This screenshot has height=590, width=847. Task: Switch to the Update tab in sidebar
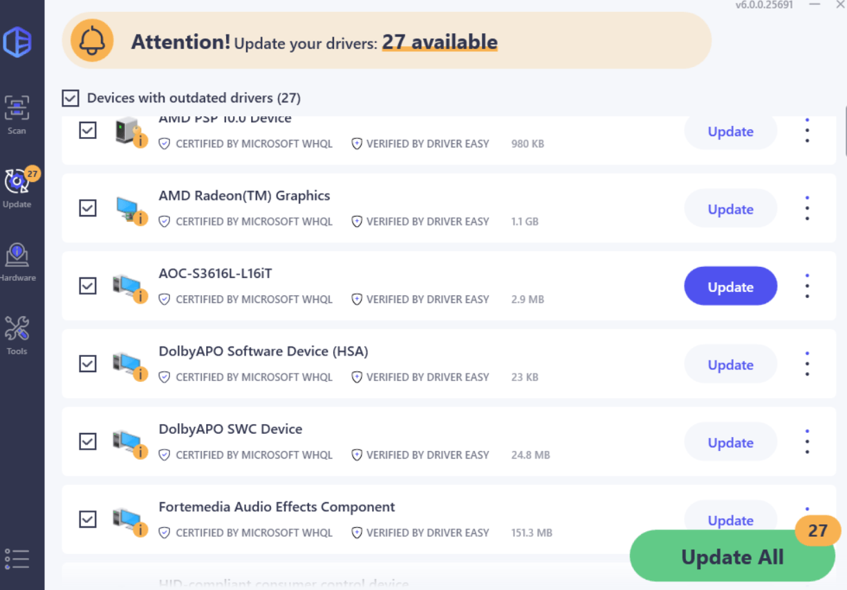pos(17,187)
